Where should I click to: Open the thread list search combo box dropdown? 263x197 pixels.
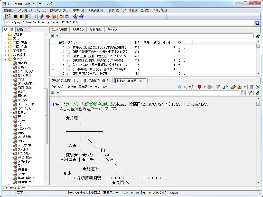tap(251, 36)
